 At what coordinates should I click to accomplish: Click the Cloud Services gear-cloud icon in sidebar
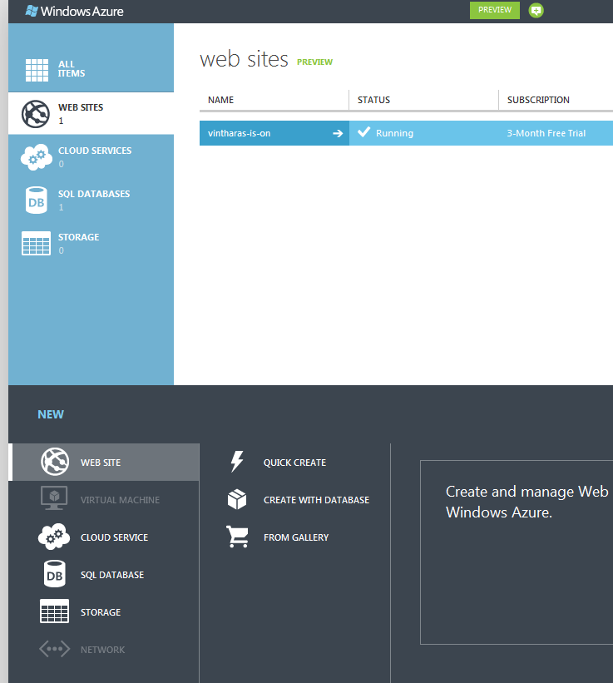pos(37,156)
